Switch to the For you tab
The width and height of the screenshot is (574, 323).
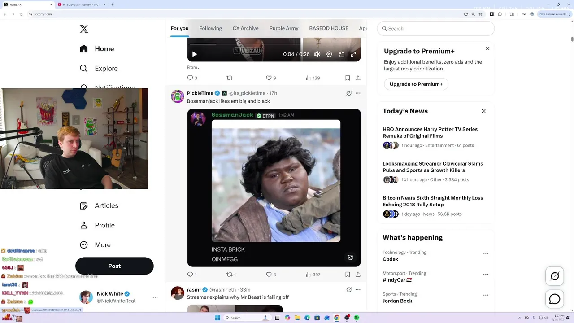[179, 28]
